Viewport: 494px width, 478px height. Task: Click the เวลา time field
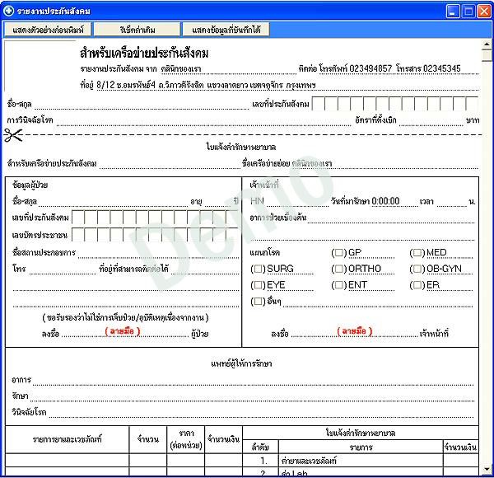(x=451, y=202)
